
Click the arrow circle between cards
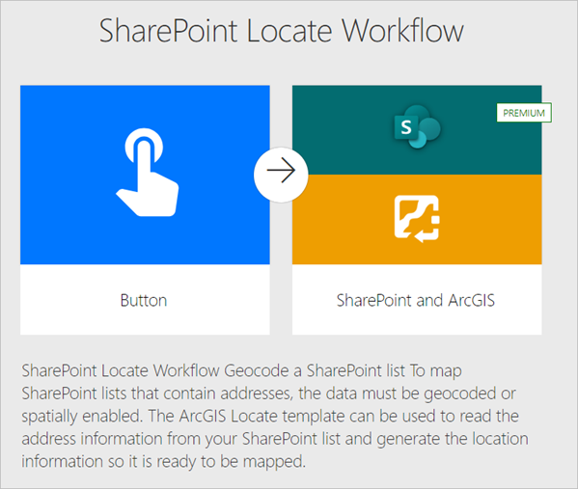(281, 175)
